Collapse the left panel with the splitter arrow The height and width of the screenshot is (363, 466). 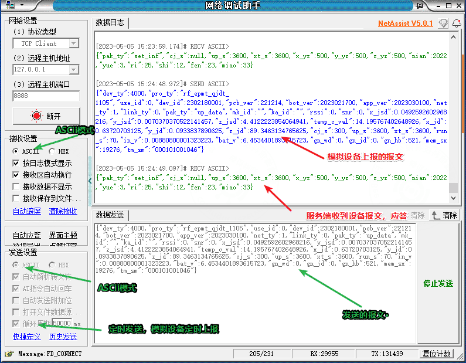[x=90, y=181]
